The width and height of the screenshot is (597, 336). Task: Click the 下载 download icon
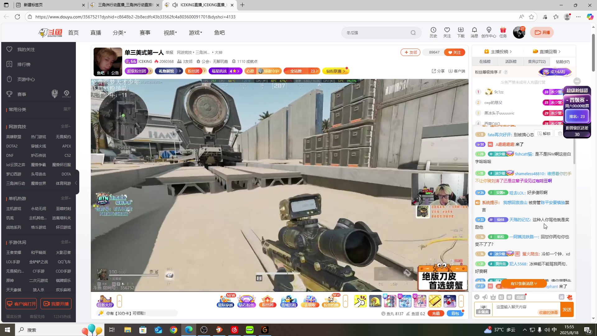[460, 32]
